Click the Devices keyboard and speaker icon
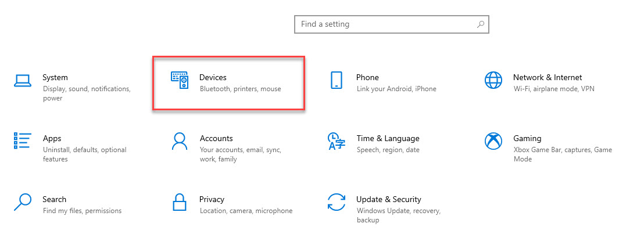The image size is (619, 252). pos(180,80)
